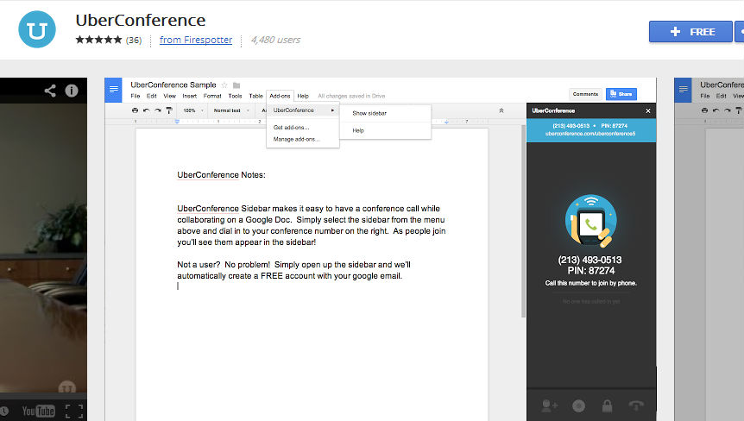The height and width of the screenshot is (421, 744).
Task: Click the Comments button
Action: pos(585,94)
